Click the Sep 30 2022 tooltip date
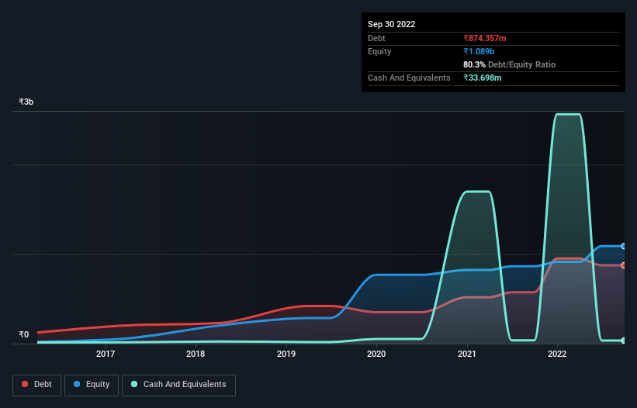Viewport: 637px width, 408px height. (x=391, y=24)
